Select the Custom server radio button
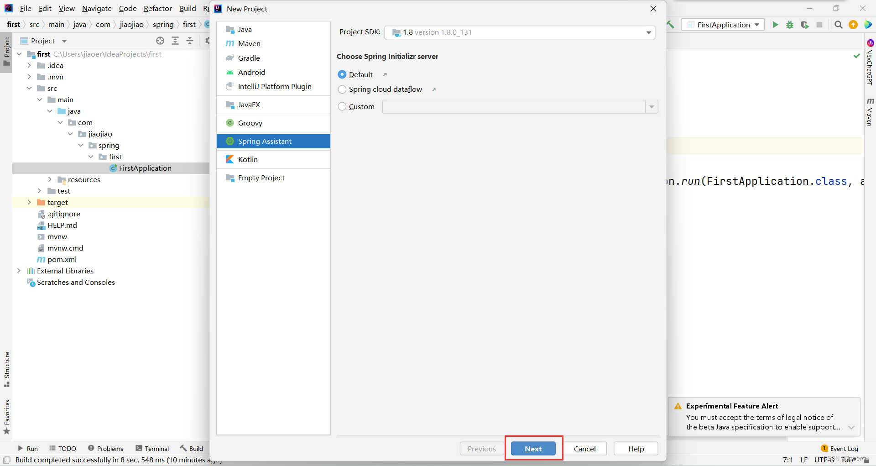876x466 pixels. 342,106
